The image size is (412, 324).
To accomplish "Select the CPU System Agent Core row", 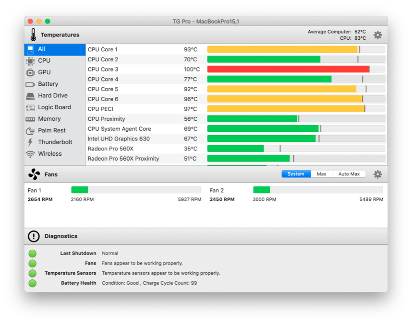I will [236, 129].
